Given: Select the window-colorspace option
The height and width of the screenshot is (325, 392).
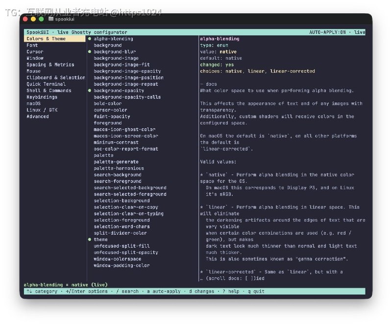Looking at the screenshot, I should click(118, 259).
